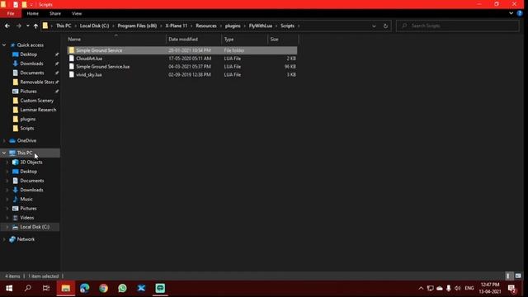Screen dimensions: 528x297
Task: Go back with the Back arrow
Action: [x=7, y=26]
